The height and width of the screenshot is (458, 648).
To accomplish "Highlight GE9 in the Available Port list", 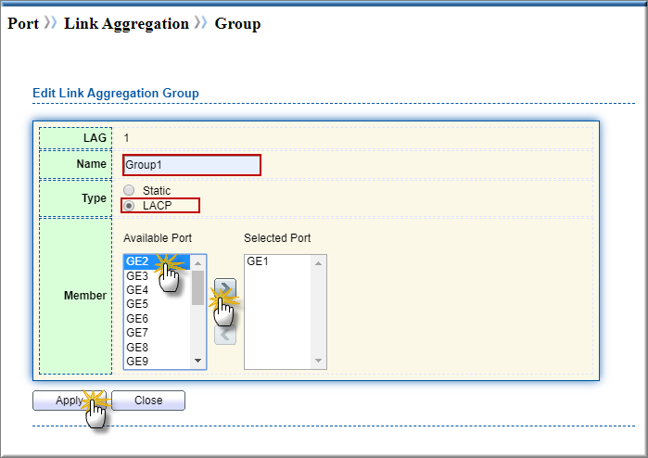I will [x=137, y=361].
